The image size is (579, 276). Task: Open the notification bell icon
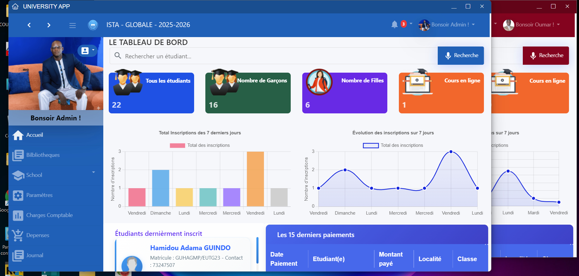point(394,25)
